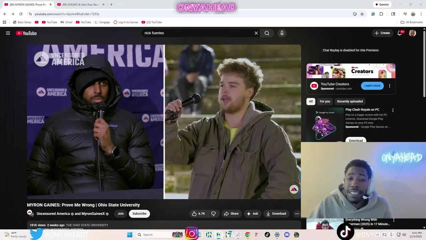Open a new browser tab
426x240 pixels.
(x=111, y=5)
